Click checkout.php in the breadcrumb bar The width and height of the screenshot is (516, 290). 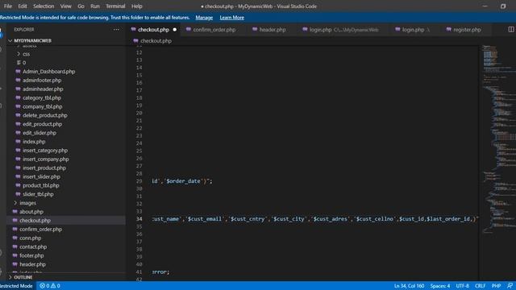coord(156,41)
